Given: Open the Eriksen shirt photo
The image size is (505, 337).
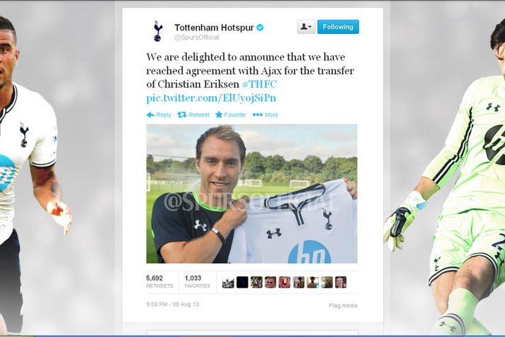Looking at the screenshot, I should pos(251,194).
